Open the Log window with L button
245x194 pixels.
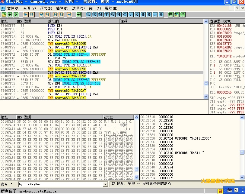pos(89,14)
